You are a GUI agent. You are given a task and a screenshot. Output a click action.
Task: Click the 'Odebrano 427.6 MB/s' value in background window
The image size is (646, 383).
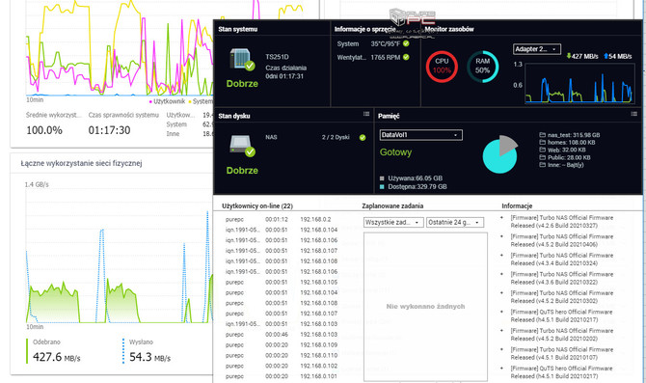click(x=57, y=357)
